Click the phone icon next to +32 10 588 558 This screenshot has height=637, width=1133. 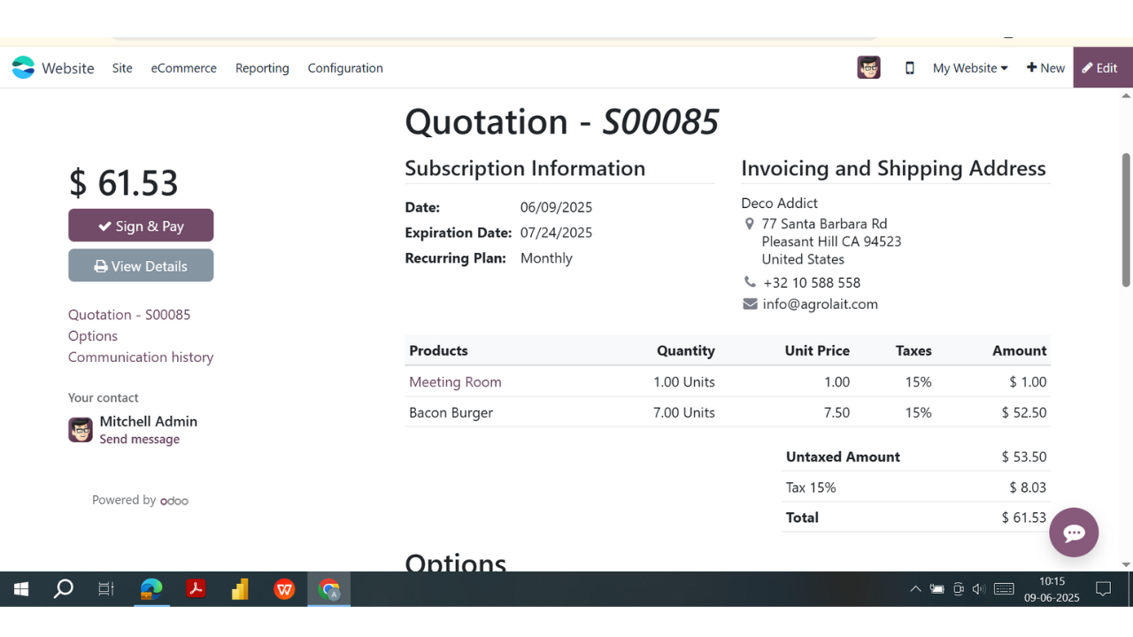750,281
